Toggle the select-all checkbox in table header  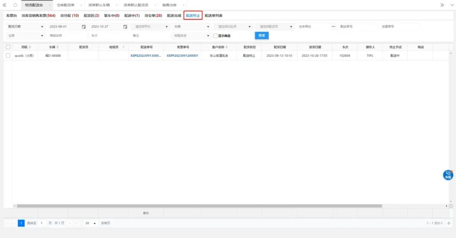pyautogui.click(x=8, y=47)
